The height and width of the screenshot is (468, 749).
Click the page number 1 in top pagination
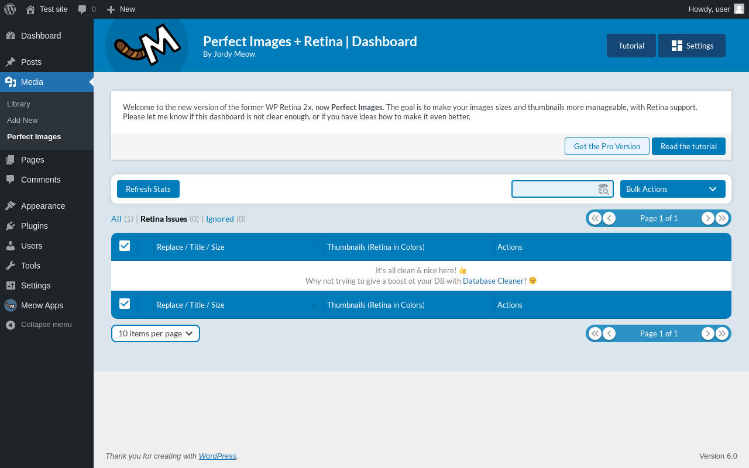(661, 218)
